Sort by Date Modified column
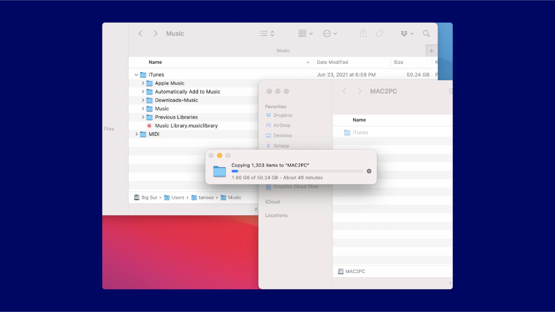Screen dimensions: 555x312 pyautogui.click(x=332, y=62)
